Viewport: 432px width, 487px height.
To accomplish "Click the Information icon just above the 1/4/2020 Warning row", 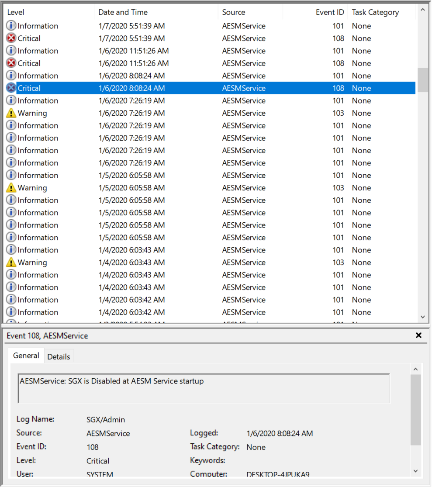I will pos(11,250).
